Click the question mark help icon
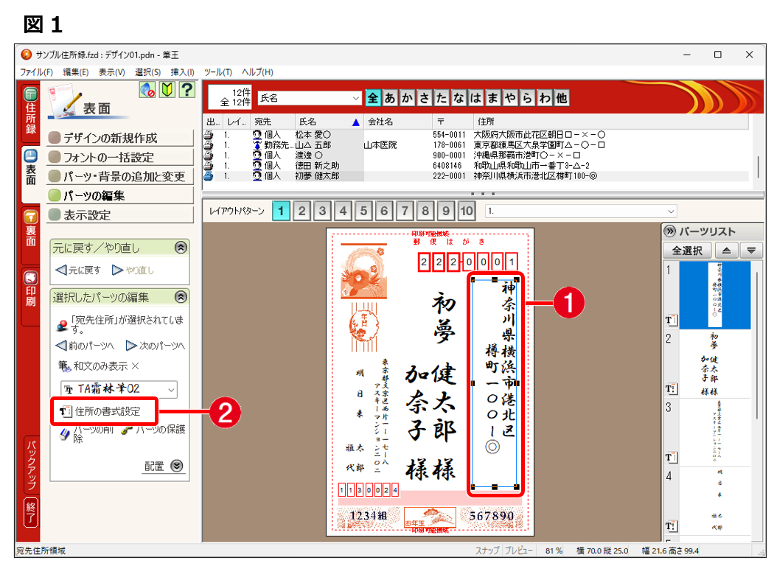 tap(186, 90)
